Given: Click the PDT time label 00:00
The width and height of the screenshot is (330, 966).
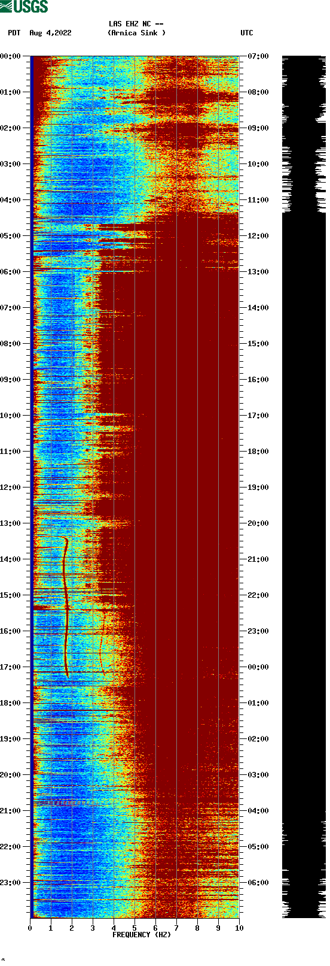Looking at the screenshot, I should coord(10,56).
